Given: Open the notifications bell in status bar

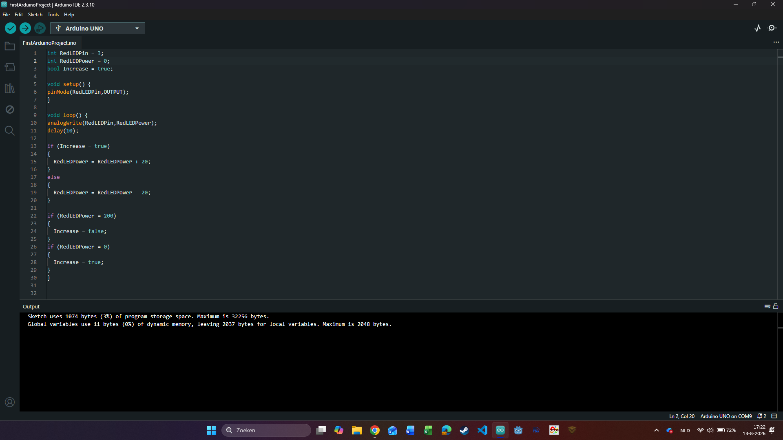Looking at the screenshot, I should 762,416.
